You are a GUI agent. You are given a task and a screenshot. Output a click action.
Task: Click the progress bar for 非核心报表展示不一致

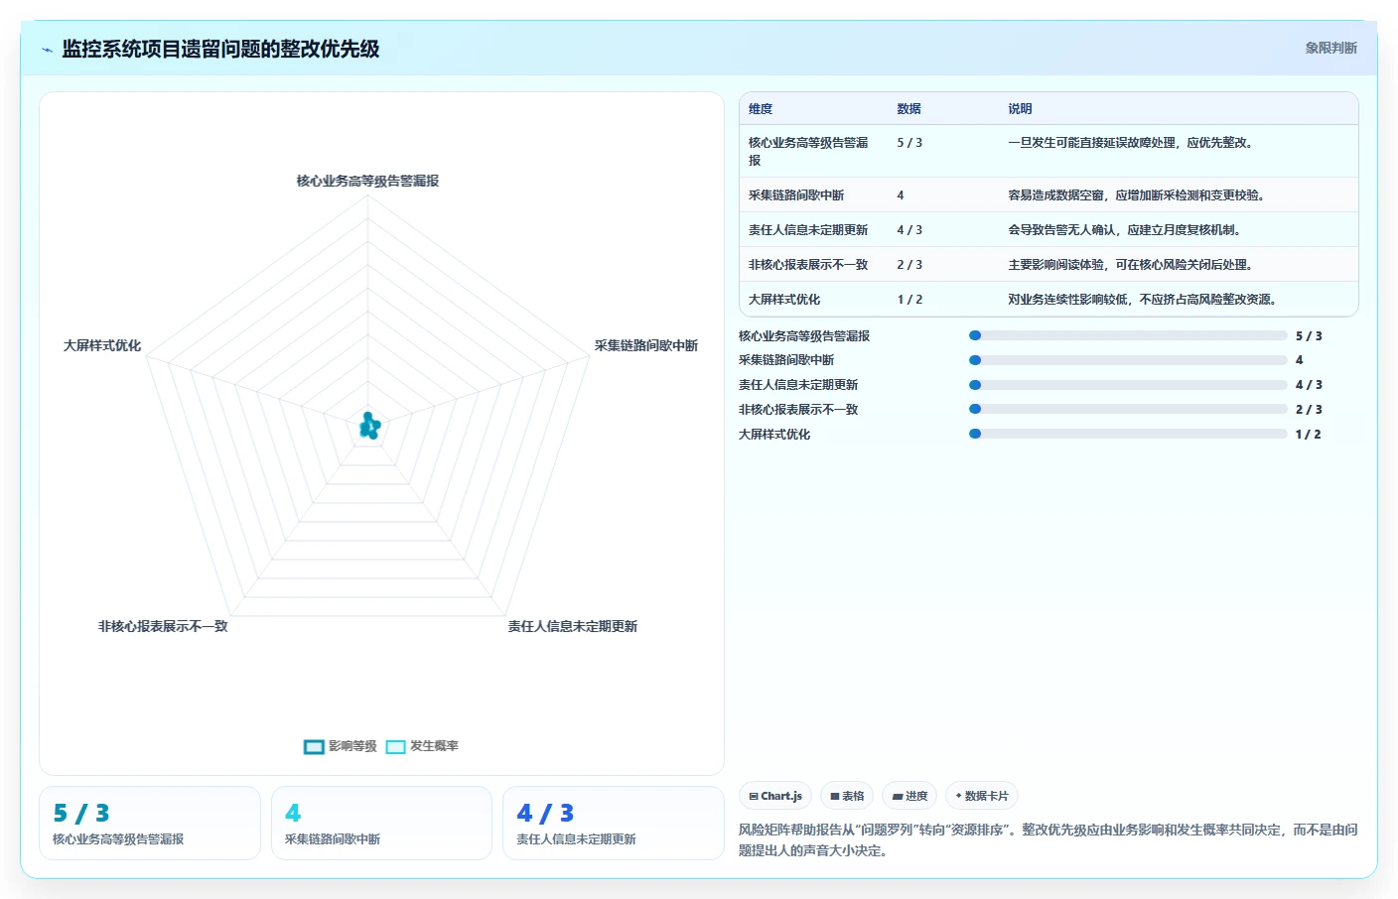[1128, 409]
